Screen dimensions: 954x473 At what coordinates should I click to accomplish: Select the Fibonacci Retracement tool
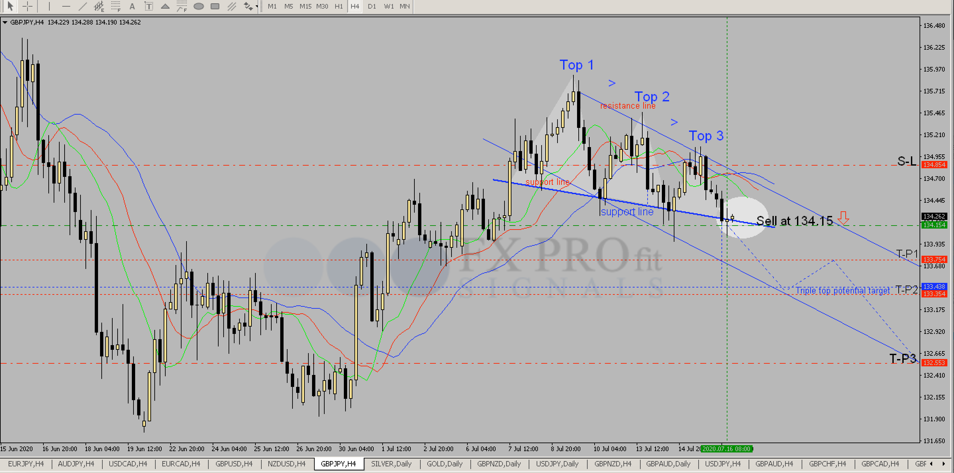click(x=116, y=6)
